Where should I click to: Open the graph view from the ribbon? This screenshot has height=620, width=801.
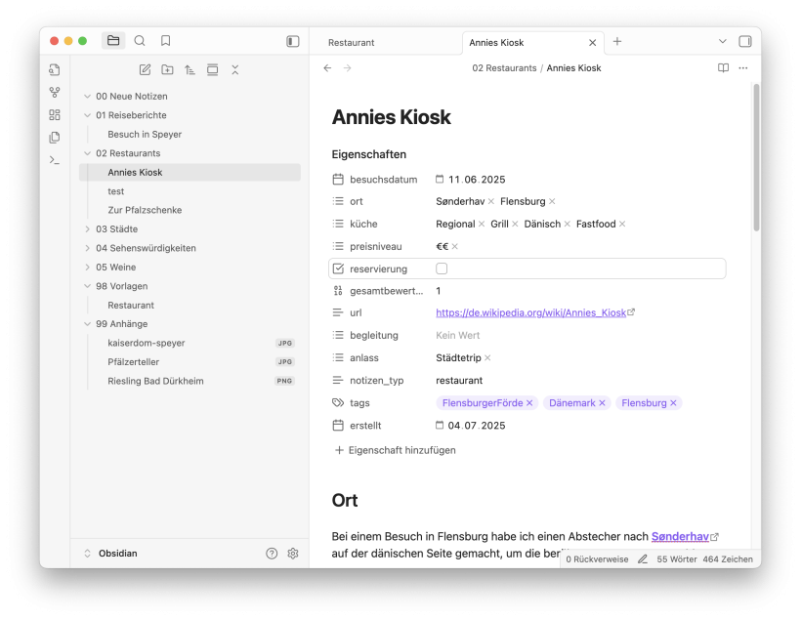click(x=55, y=93)
